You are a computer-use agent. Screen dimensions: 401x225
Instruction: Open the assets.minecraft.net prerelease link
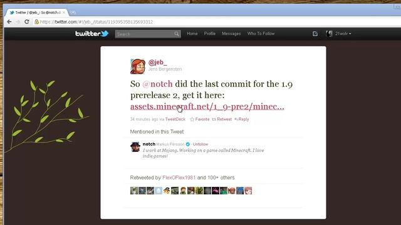(207, 106)
